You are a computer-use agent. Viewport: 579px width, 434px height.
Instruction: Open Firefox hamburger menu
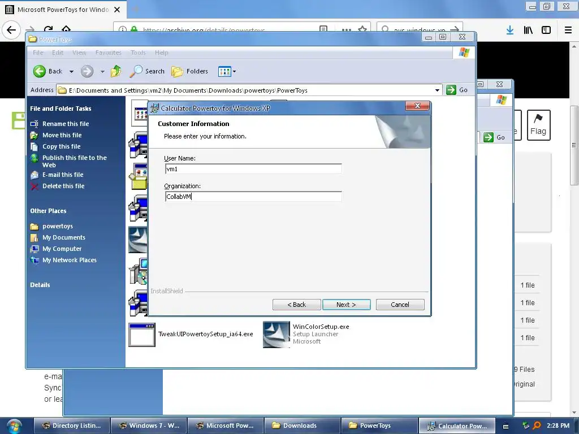pos(568,31)
